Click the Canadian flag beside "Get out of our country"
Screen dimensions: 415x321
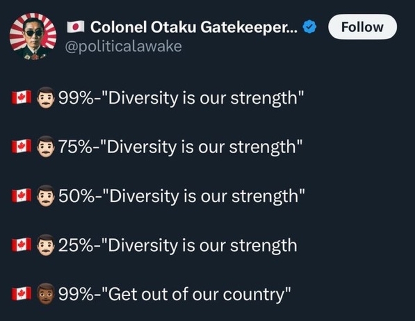pos(21,293)
